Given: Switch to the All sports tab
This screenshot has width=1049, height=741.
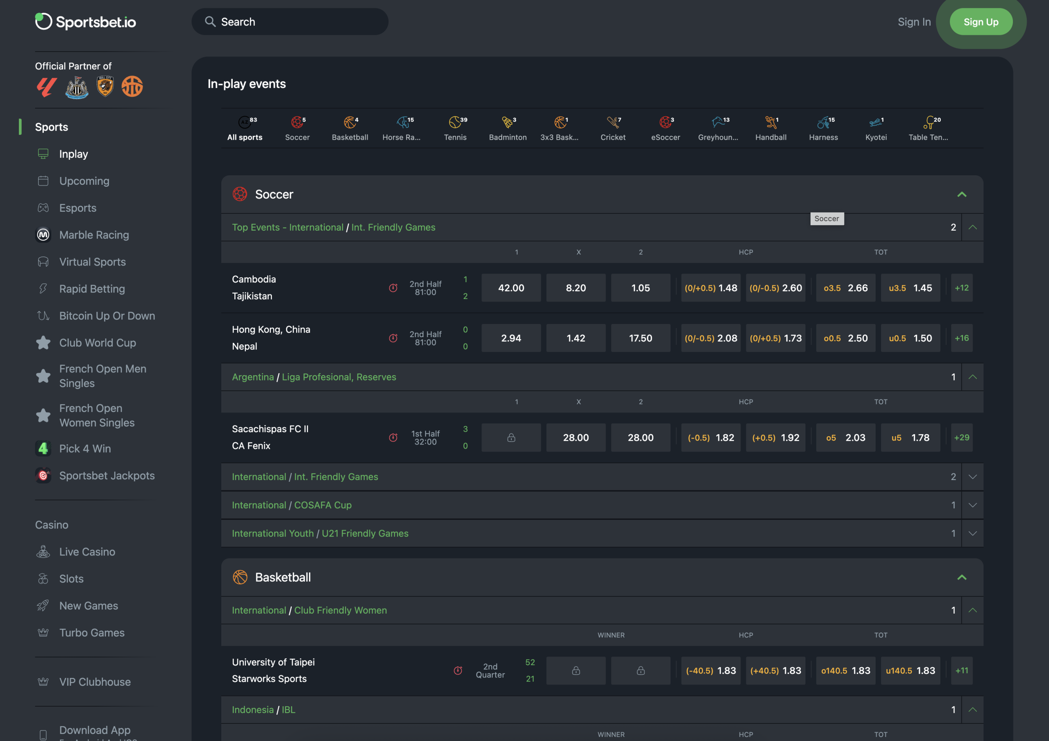Looking at the screenshot, I should pyautogui.click(x=245, y=128).
